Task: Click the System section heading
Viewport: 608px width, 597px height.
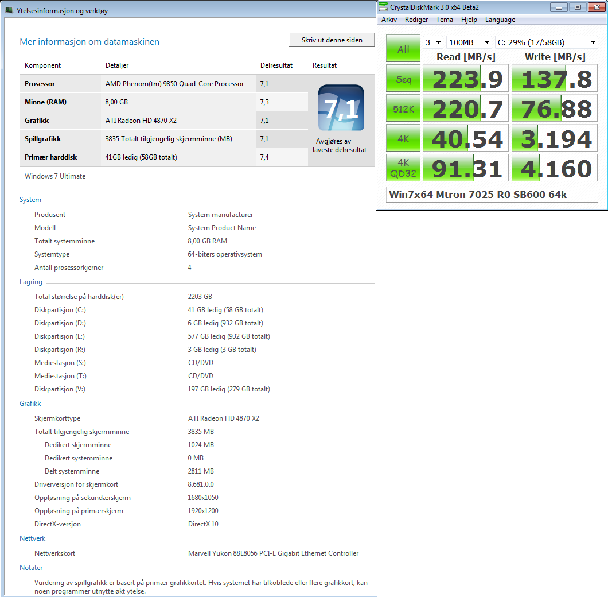Action: (x=30, y=200)
